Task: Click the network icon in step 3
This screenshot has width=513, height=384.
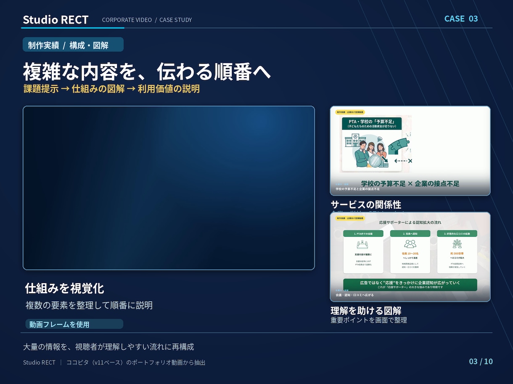Action: [457, 244]
